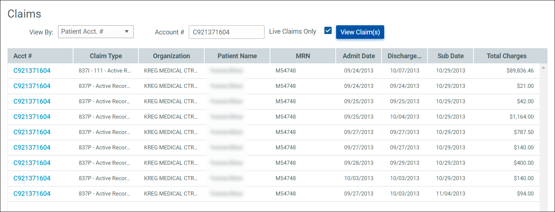Select the row with $89,836.46 total charges
The width and height of the screenshot is (555, 212).
[257, 71]
